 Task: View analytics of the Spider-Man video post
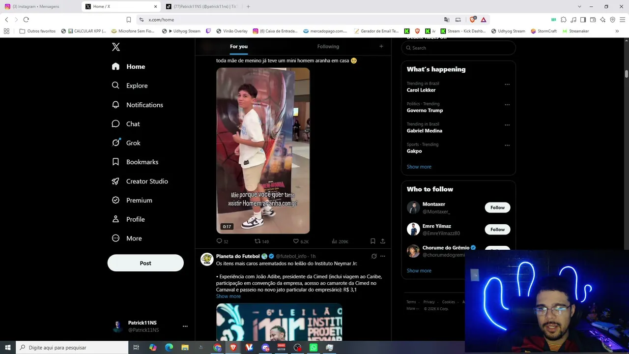click(x=340, y=241)
